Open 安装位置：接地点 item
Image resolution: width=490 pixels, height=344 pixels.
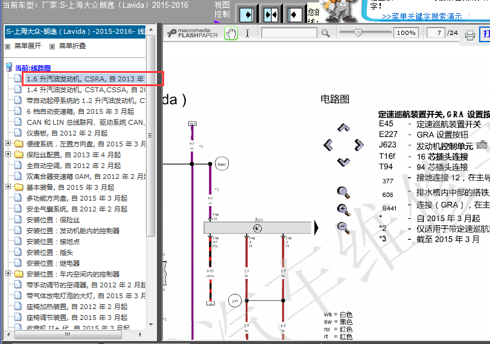click(x=53, y=242)
